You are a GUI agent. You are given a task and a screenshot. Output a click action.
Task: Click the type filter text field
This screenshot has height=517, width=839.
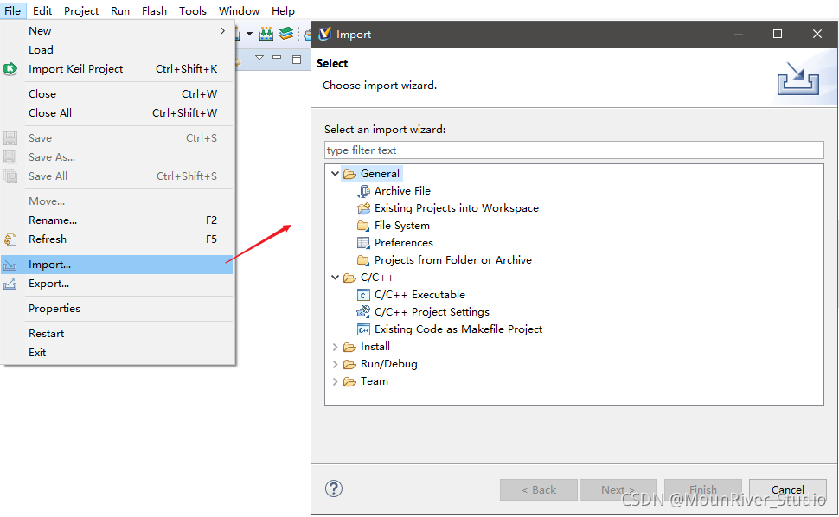coord(573,150)
